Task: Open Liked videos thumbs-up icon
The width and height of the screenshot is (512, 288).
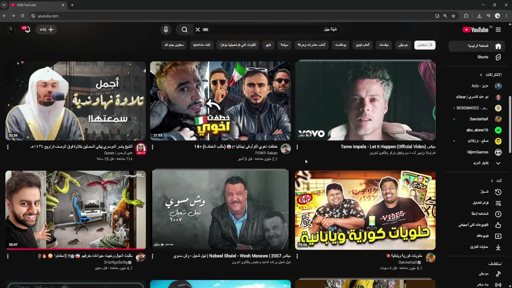Action: click(x=498, y=225)
